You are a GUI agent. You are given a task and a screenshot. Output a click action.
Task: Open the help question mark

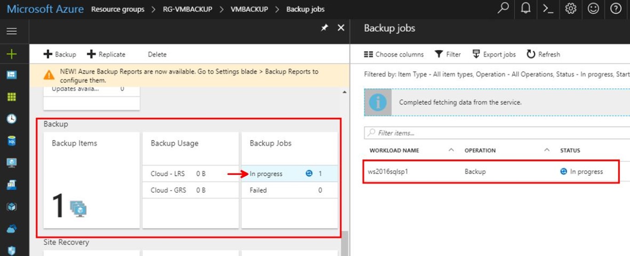616,8
